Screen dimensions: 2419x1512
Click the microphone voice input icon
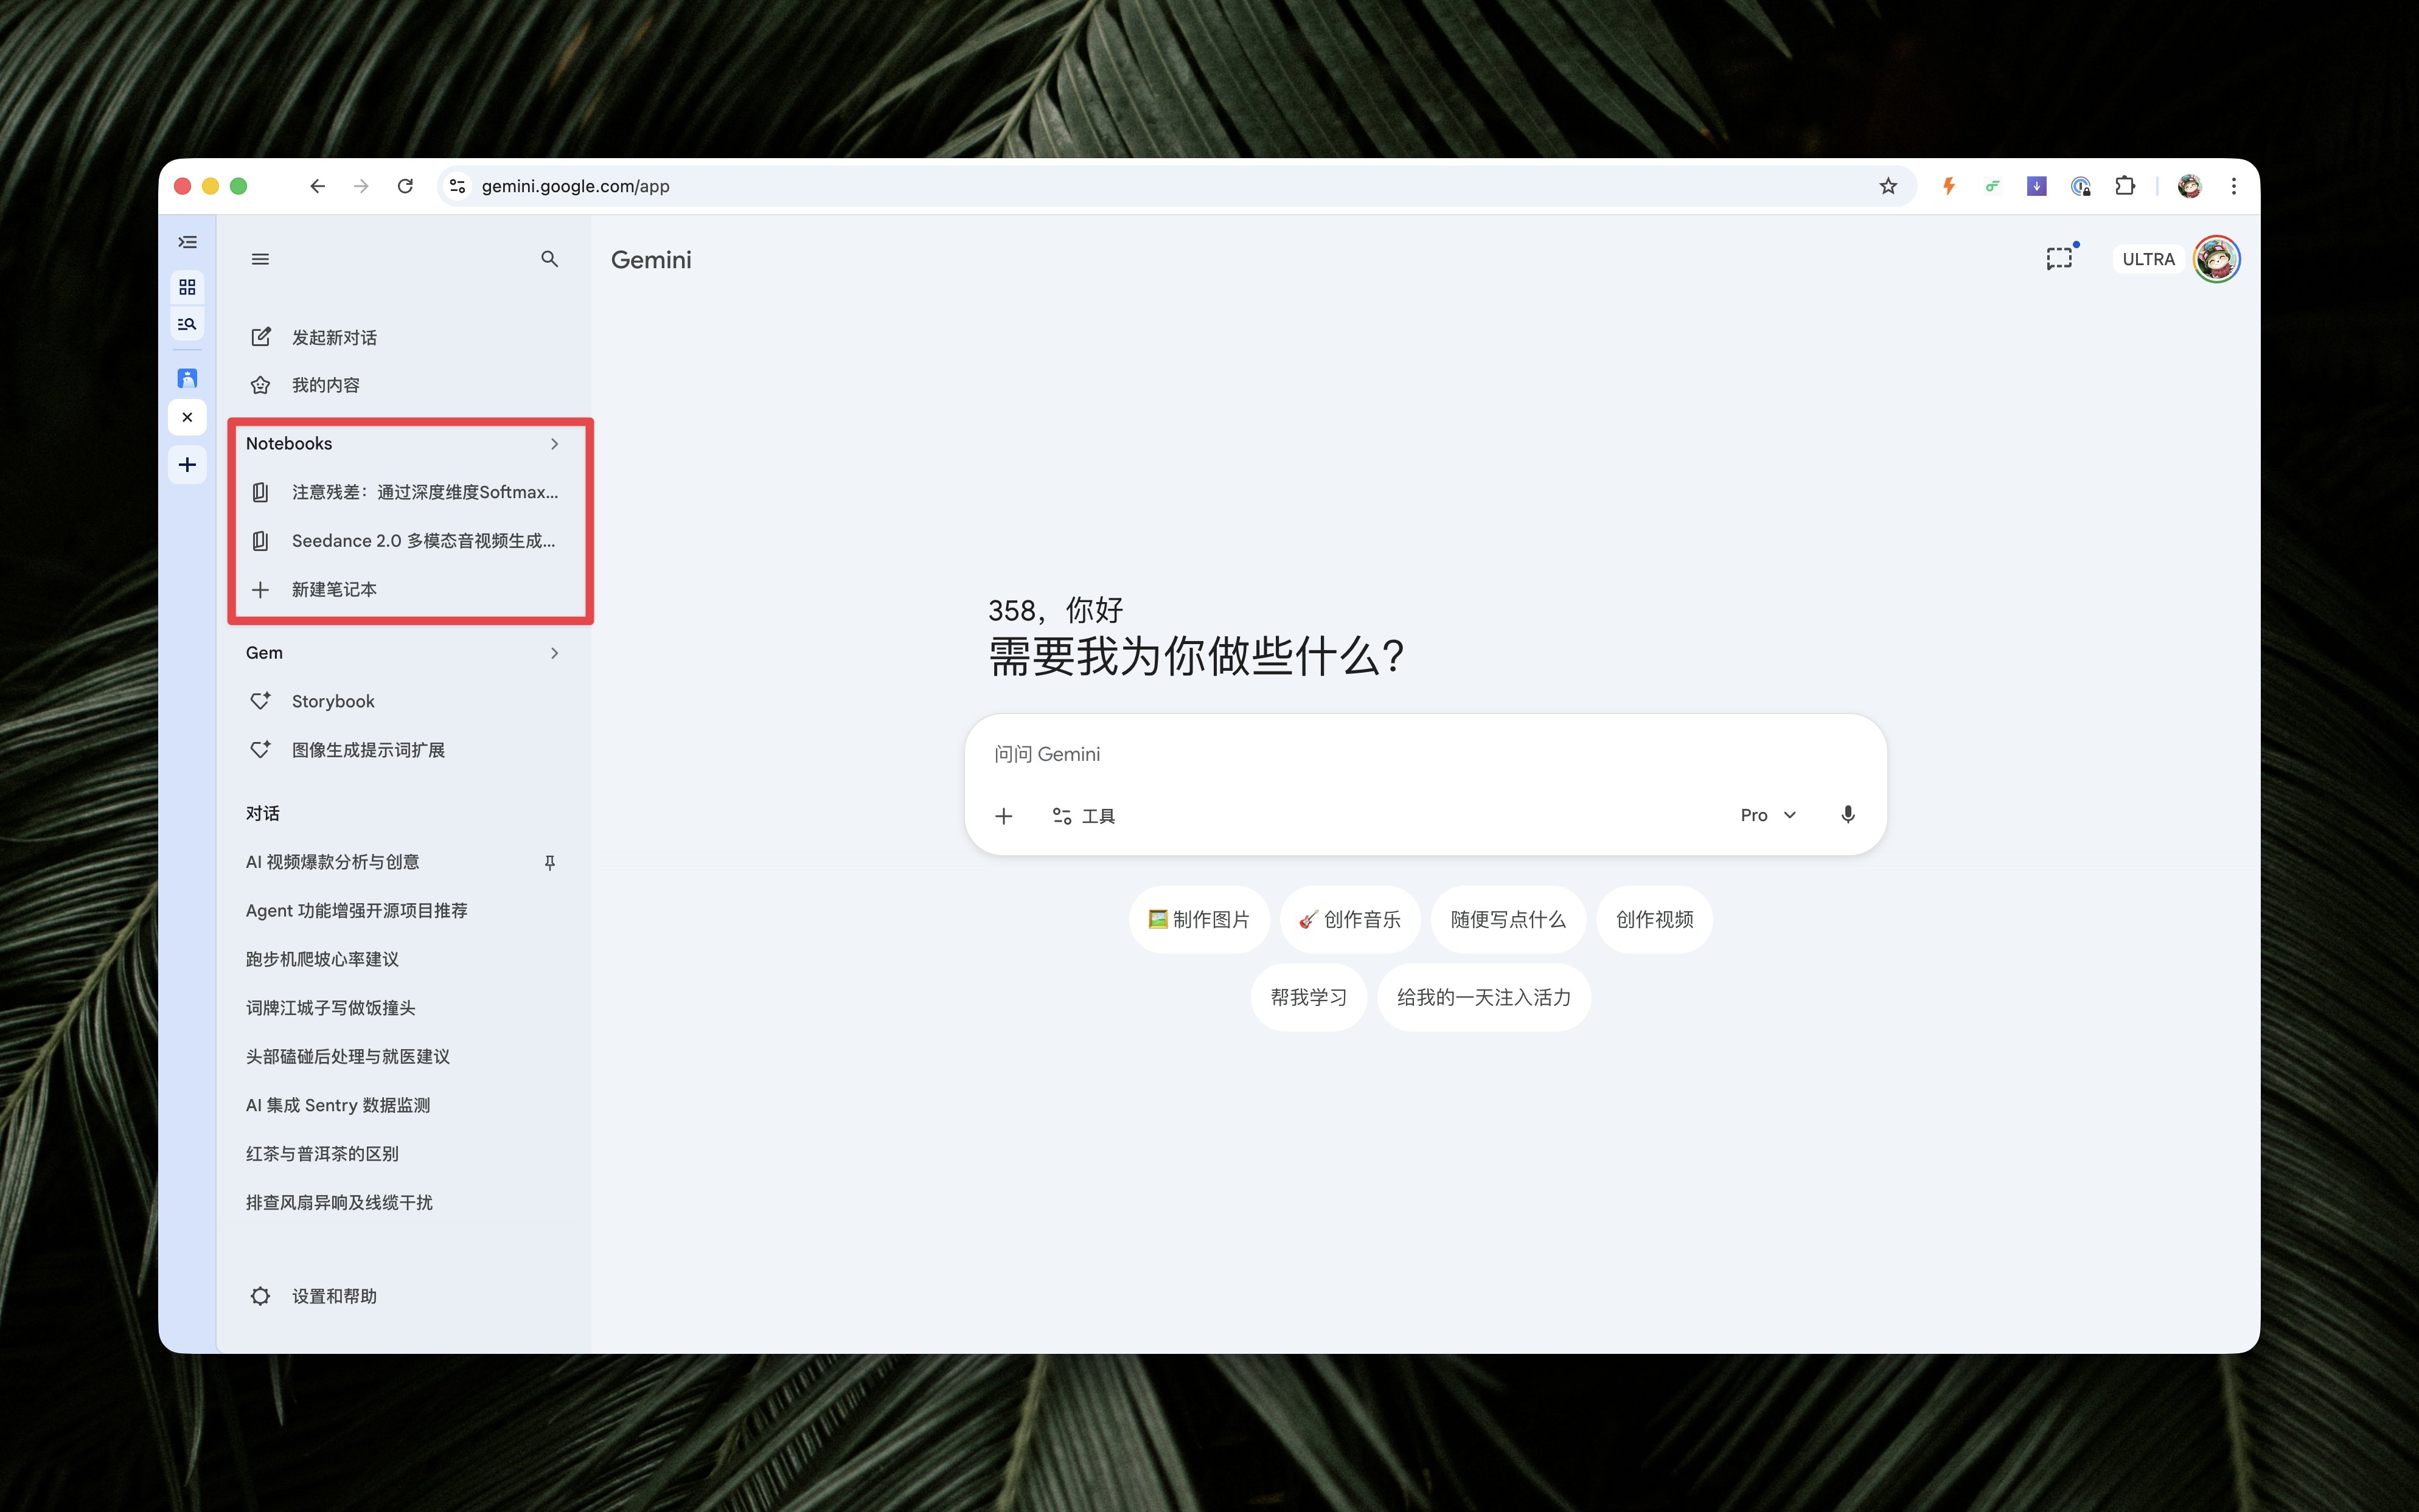1847,815
